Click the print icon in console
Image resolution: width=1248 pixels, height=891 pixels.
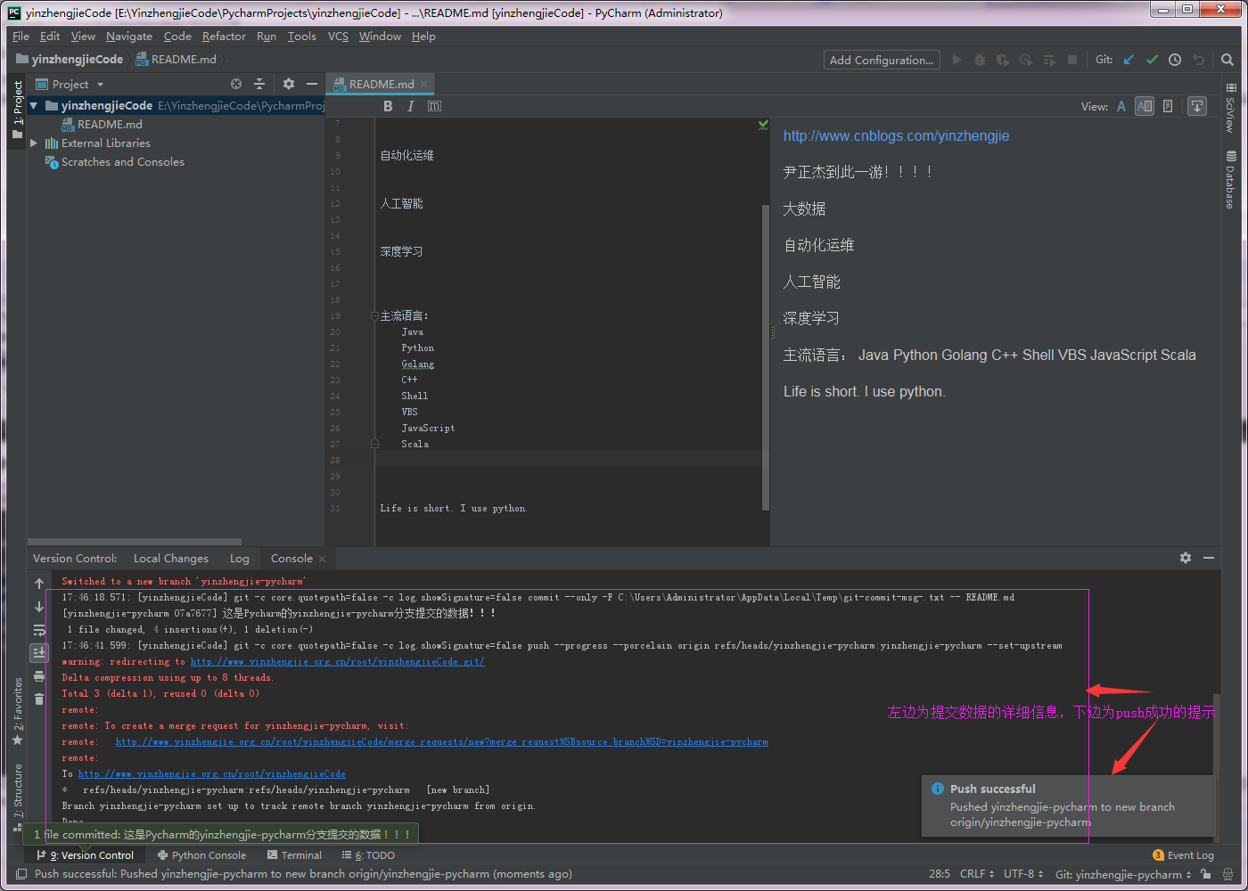coord(39,676)
